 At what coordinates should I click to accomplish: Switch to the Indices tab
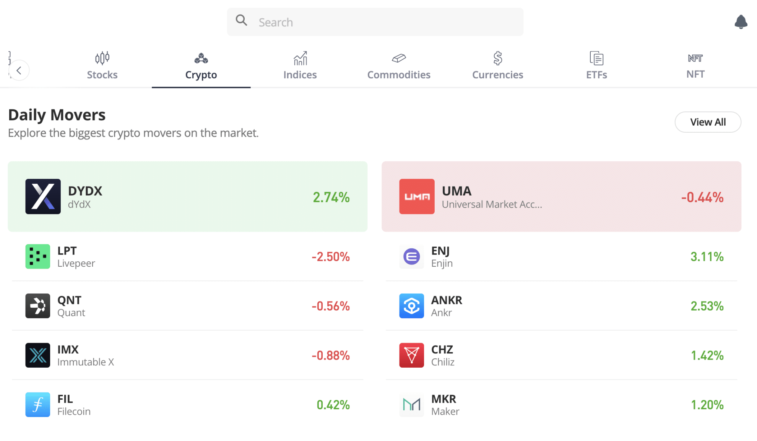[x=300, y=66]
